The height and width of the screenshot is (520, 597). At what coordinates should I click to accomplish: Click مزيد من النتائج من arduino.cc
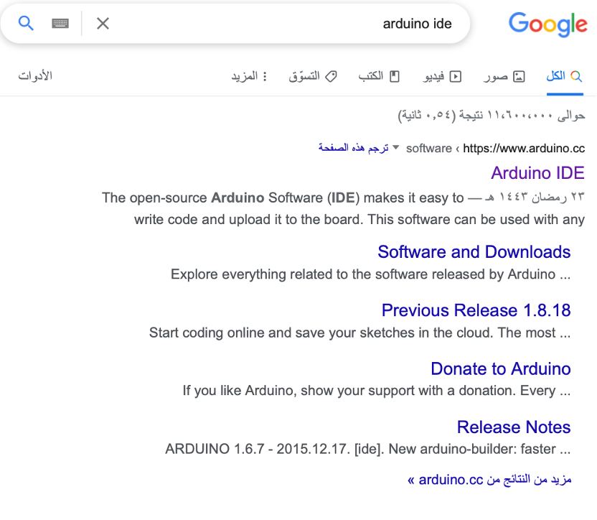(x=494, y=480)
